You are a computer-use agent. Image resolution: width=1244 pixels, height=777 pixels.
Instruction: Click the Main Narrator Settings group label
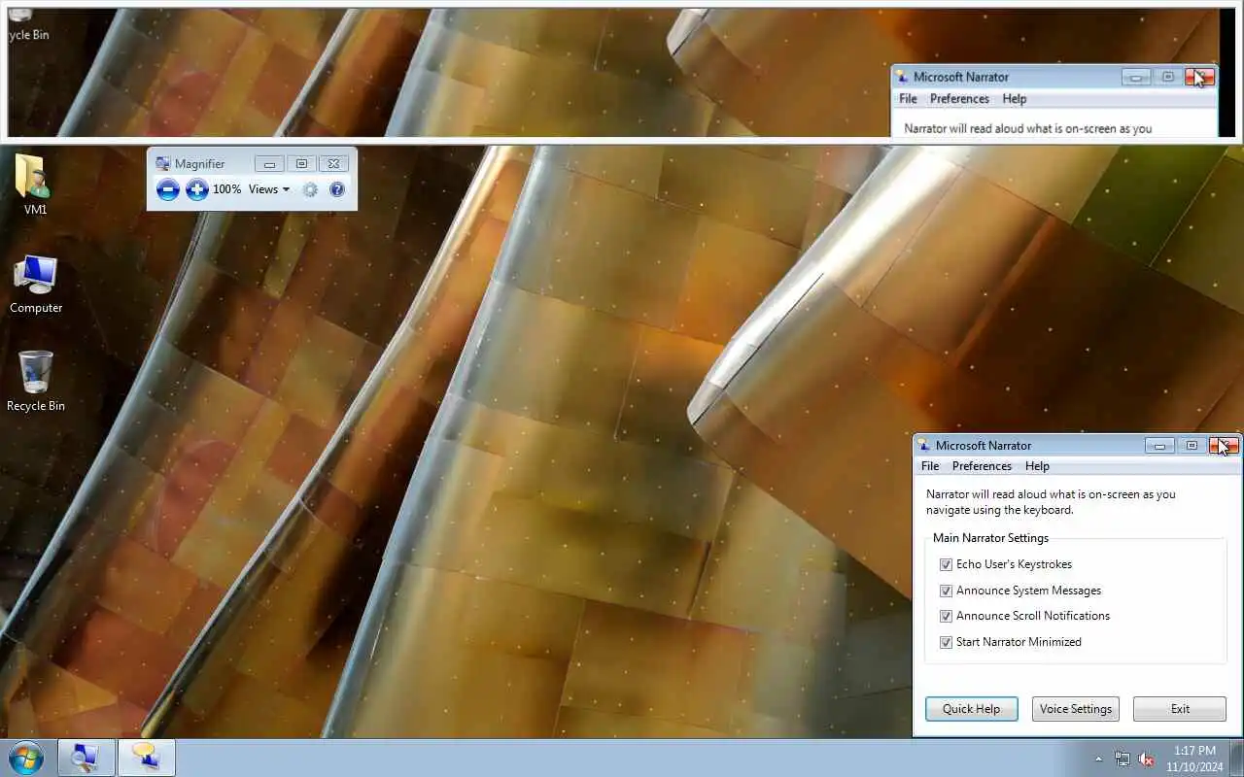[990, 538]
